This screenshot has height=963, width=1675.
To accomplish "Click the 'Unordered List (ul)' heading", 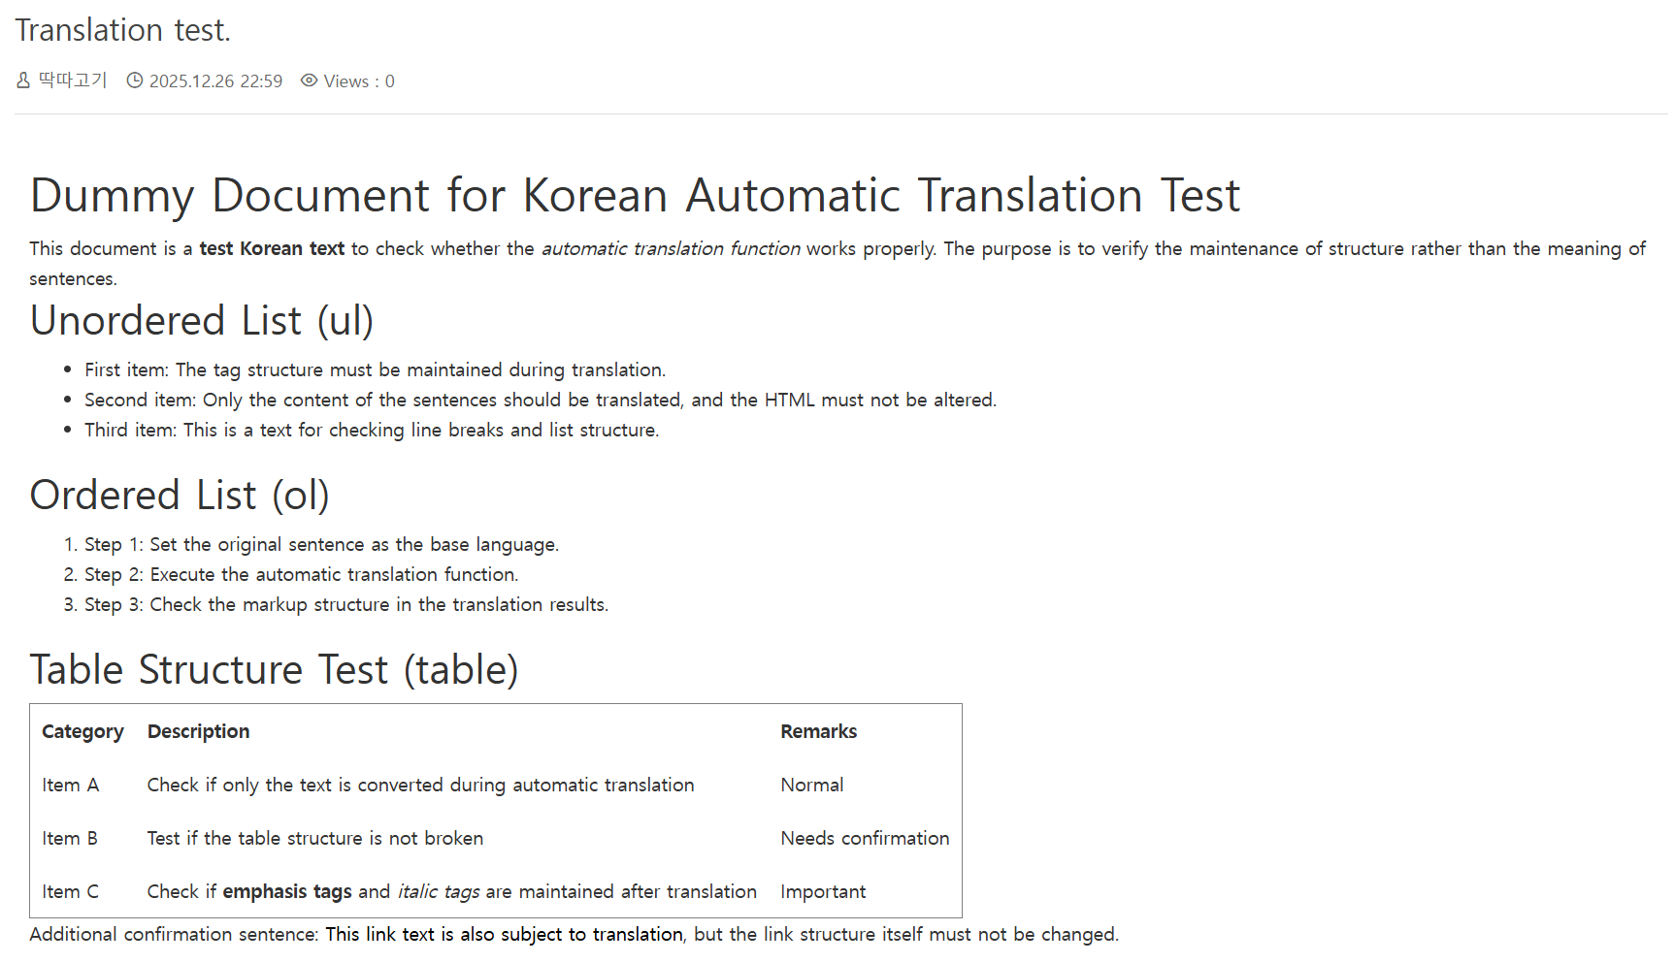I will (x=202, y=321).
